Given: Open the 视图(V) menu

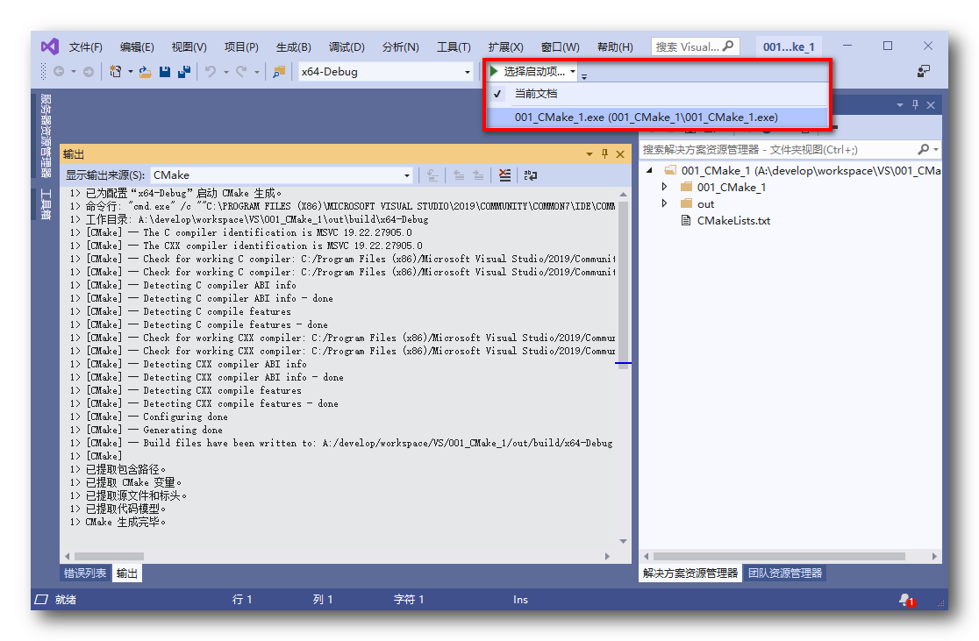Looking at the screenshot, I should click(x=189, y=46).
